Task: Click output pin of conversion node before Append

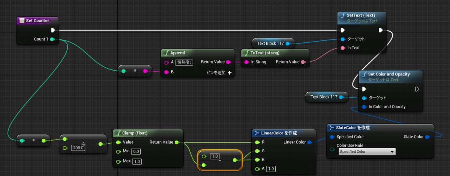Action: pyautogui.click(x=145, y=71)
